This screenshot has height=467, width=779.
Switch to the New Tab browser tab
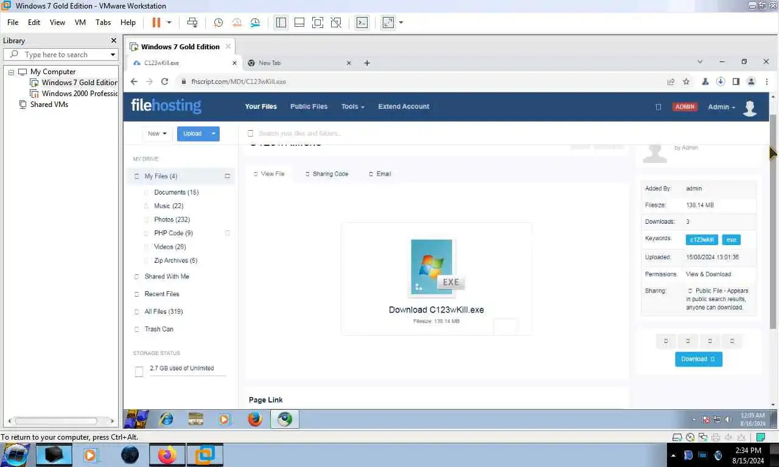coord(269,63)
